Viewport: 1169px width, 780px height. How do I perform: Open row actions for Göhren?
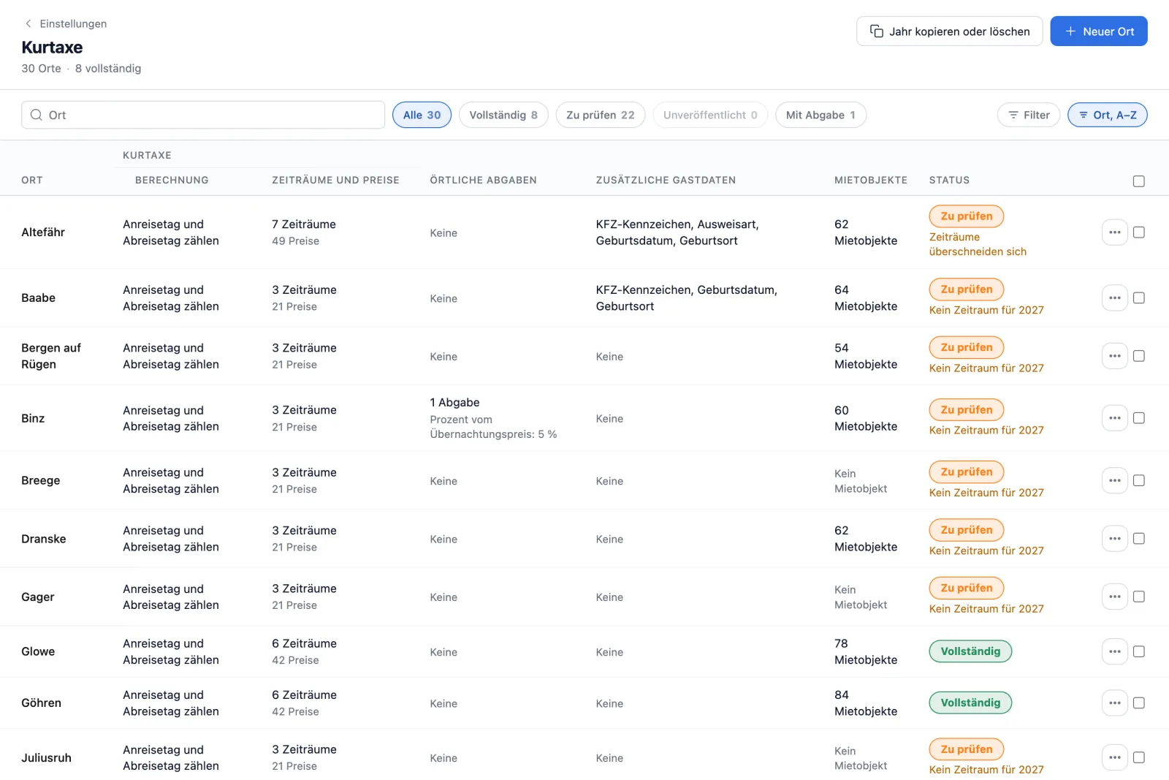(1114, 703)
